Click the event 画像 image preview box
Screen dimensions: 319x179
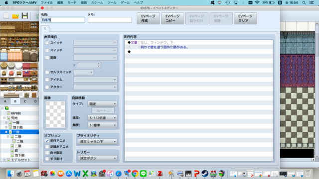pos(55,114)
